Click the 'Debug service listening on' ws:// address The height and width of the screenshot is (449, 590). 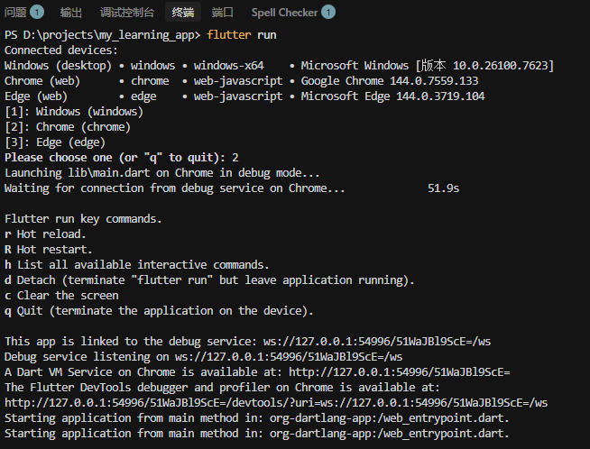[289, 356]
